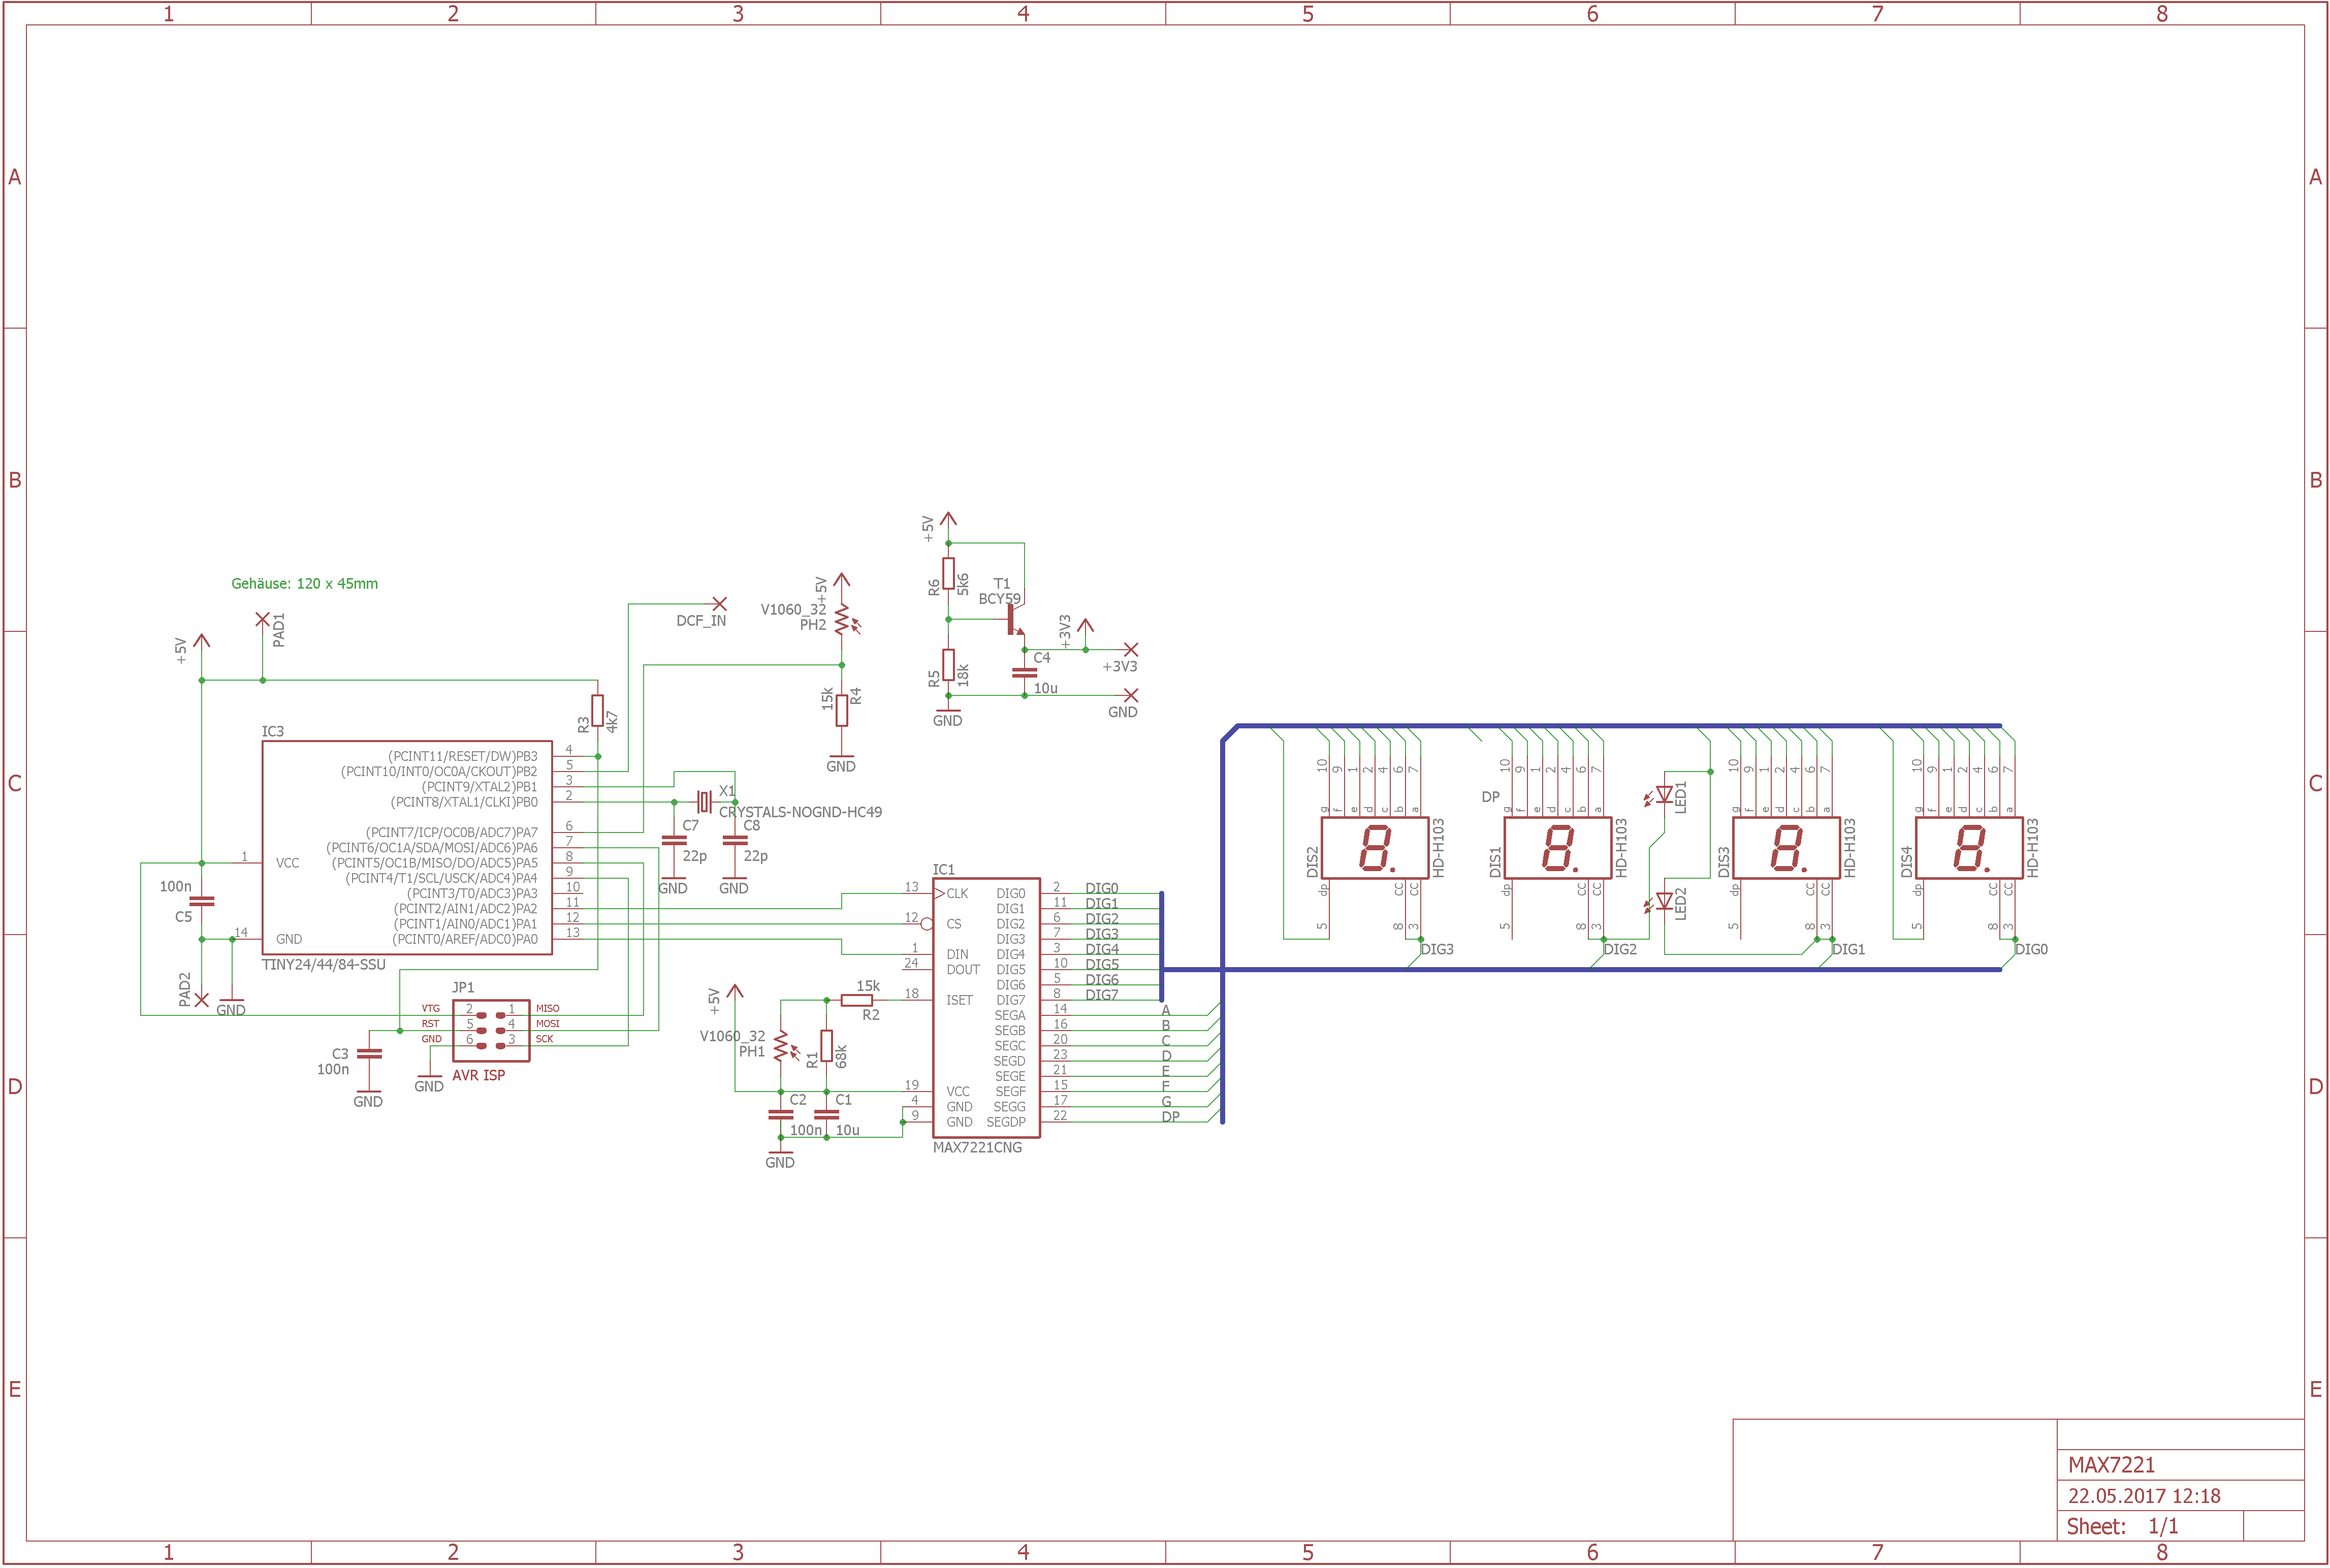Click the '(PCINT7/ICP/OC0B/ADC7)PA7' pin label
Viewport: 2330px width, 1568px height.
coord(452,832)
